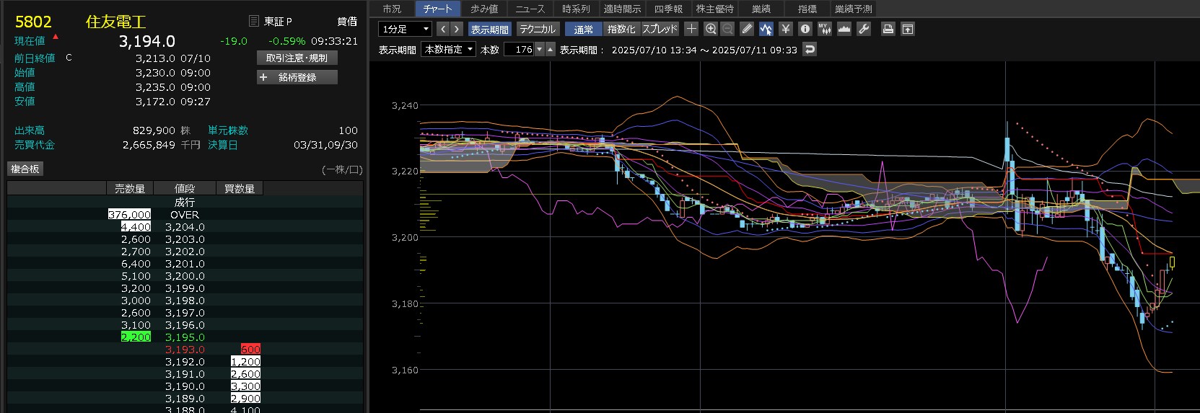Click the document icon beside 東証 P
Viewport: 1200px width, 413px height.
[253, 22]
